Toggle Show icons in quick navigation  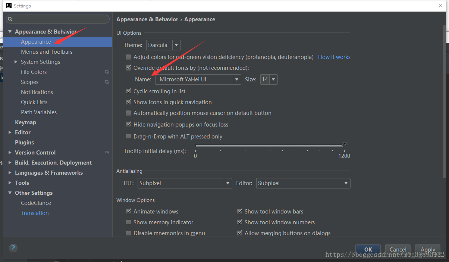pos(128,102)
